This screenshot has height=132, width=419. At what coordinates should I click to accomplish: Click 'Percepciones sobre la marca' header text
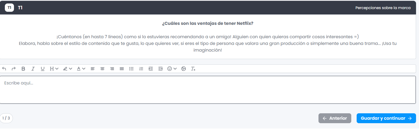(383, 8)
